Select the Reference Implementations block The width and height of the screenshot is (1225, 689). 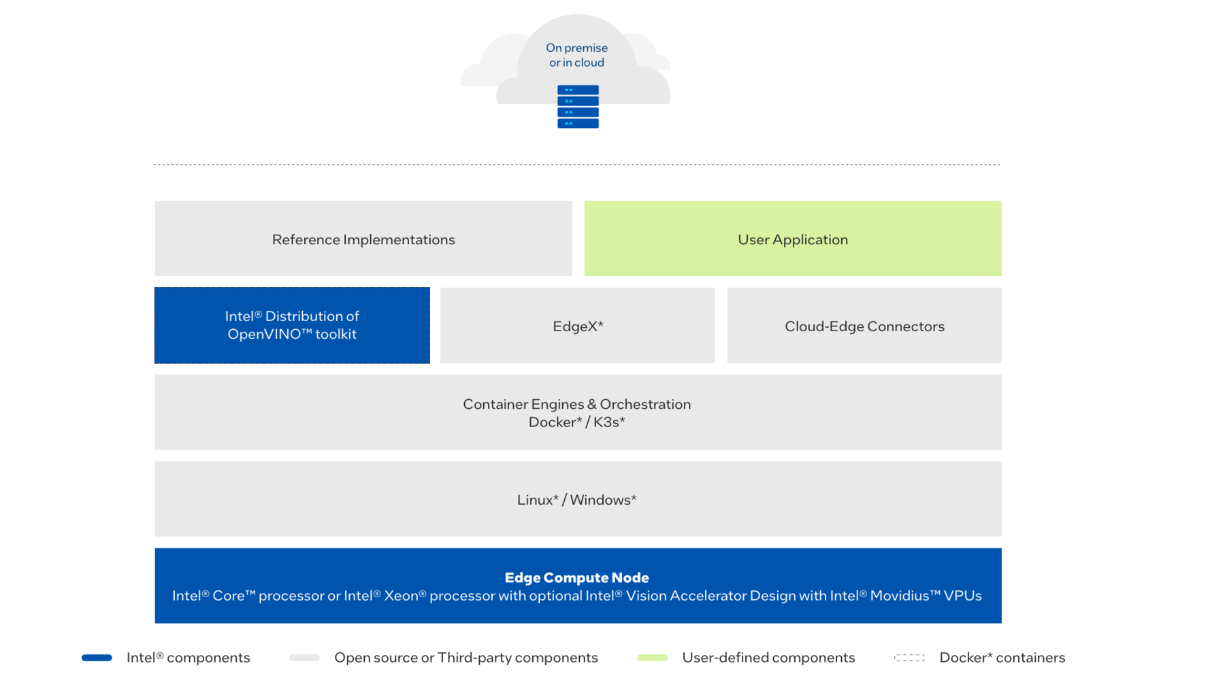tap(363, 239)
